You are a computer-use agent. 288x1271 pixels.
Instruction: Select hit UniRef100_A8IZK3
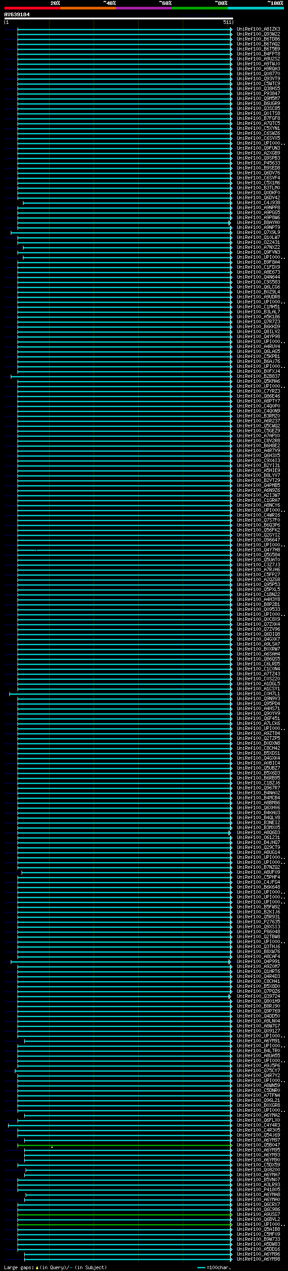point(258,29)
